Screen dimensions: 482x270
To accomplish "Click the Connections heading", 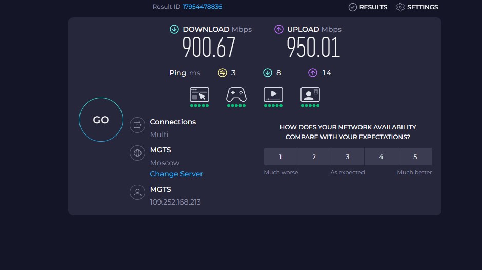I will (x=173, y=122).
